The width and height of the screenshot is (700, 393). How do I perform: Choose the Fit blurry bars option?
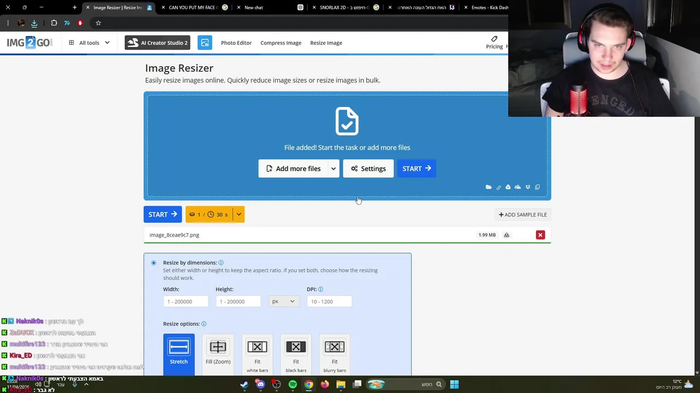[335, 355]
